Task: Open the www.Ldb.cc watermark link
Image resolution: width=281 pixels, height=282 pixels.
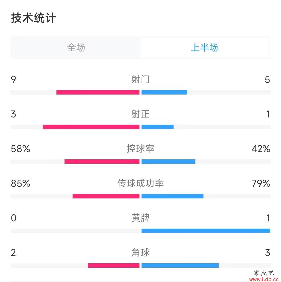Action: tap(264, 279)
